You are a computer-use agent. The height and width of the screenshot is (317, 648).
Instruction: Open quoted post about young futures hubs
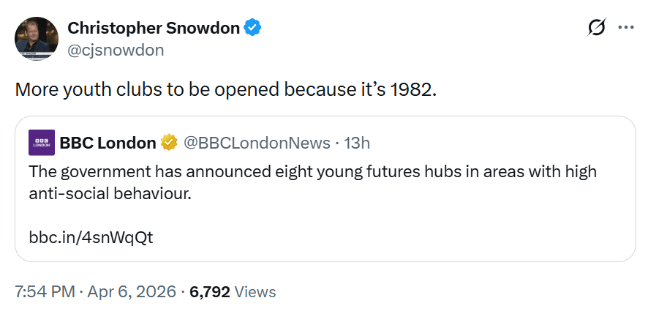pos(312,172)
